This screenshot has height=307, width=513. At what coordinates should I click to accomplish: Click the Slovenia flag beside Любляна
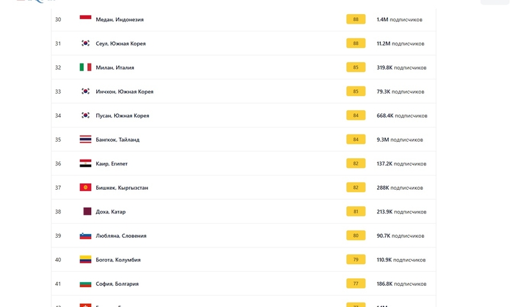(85, 236)
